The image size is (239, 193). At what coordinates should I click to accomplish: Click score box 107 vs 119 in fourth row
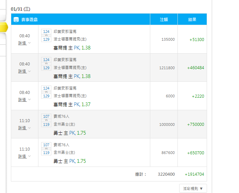pyautogui.click(x=46, y=120)
